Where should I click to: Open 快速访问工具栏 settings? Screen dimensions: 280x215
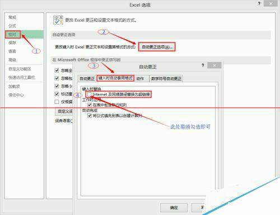22,78
